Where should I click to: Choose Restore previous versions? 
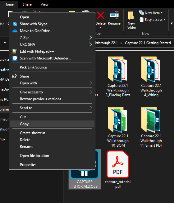52,99
